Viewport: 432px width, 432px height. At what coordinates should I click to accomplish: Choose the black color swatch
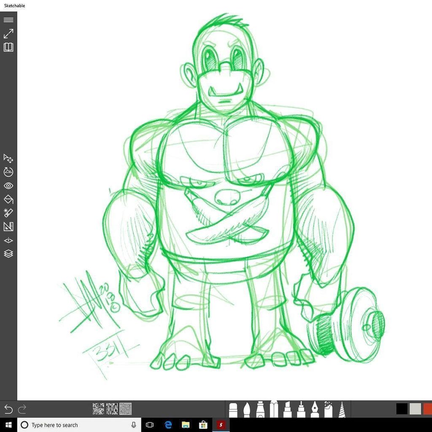coord(402,409)
